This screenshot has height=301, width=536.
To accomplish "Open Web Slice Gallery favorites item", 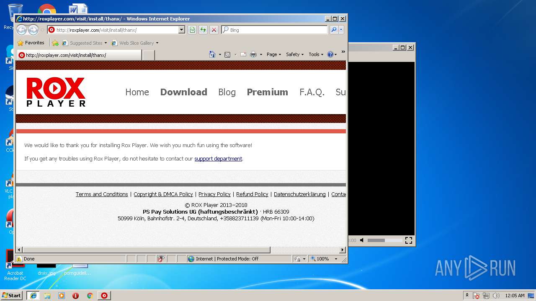I will point(135,43).
